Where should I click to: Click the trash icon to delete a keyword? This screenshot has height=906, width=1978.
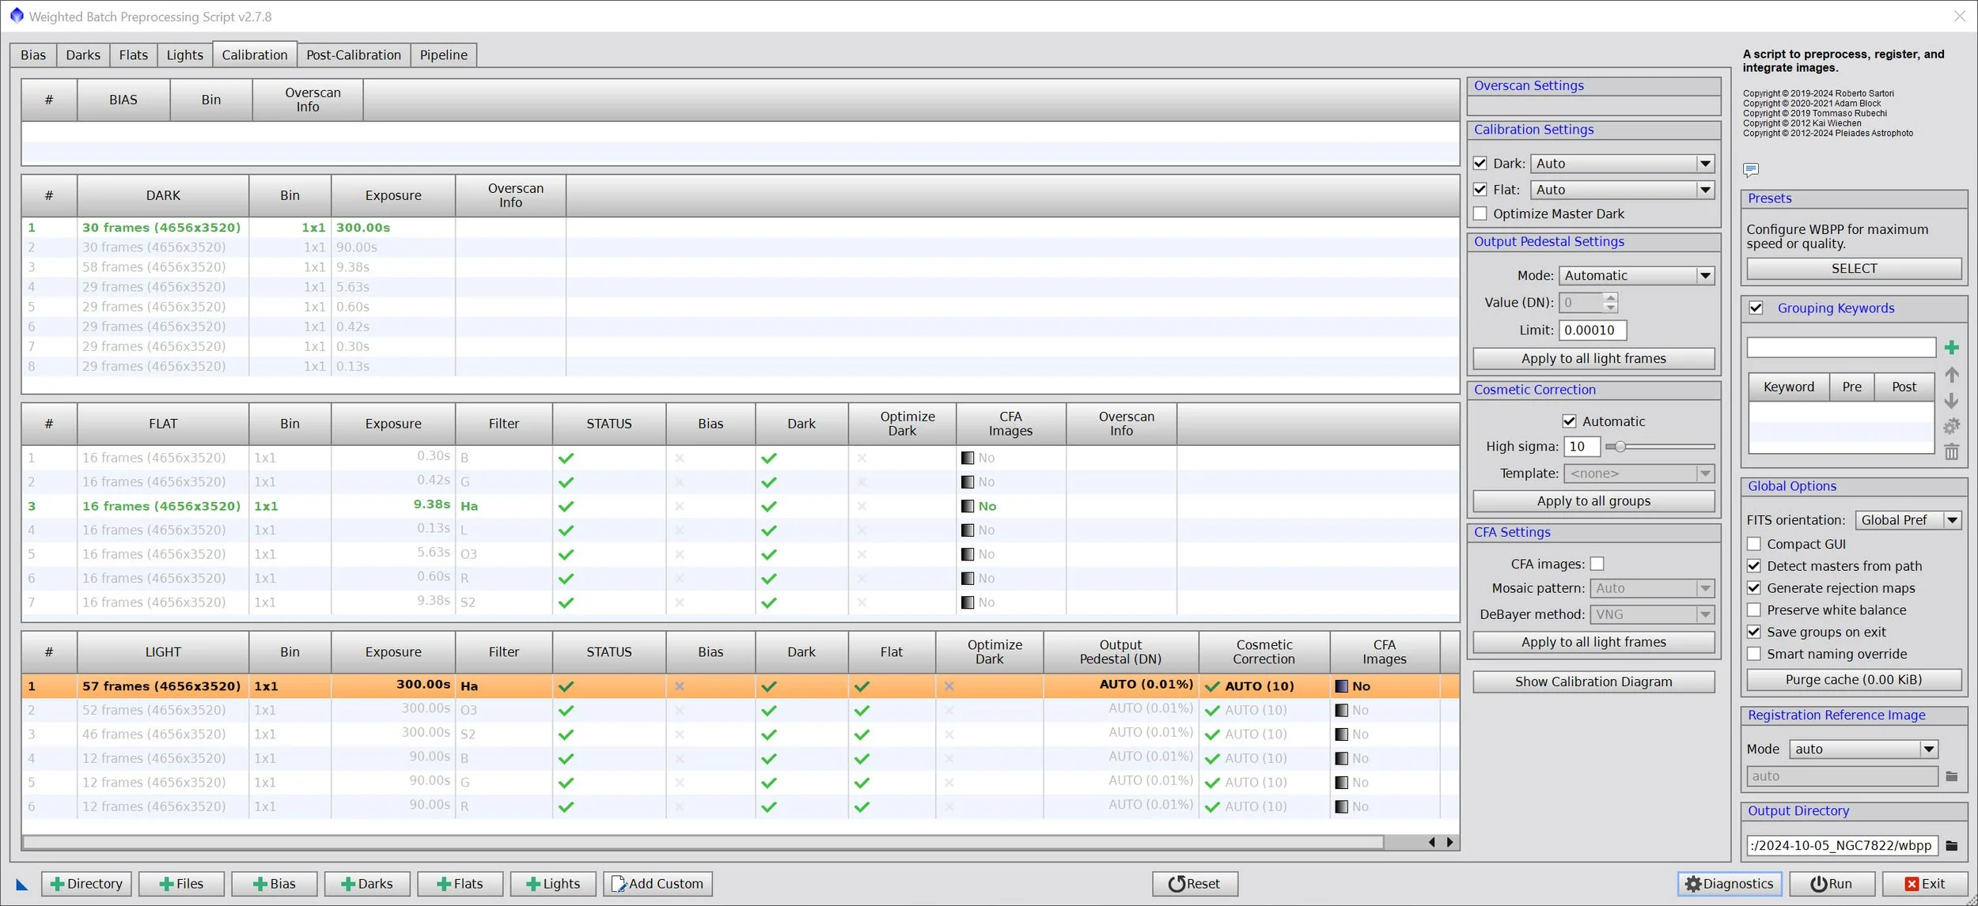1951,452
